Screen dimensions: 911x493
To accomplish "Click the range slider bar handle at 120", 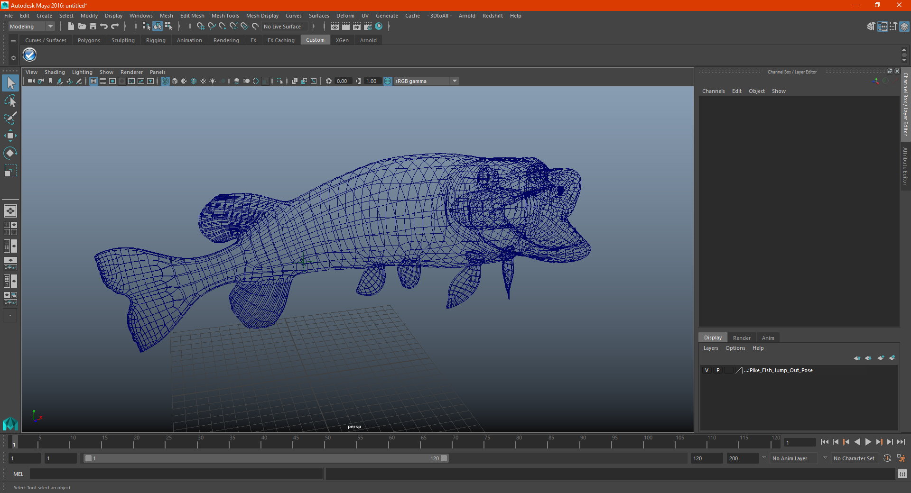I will point(444,458).
